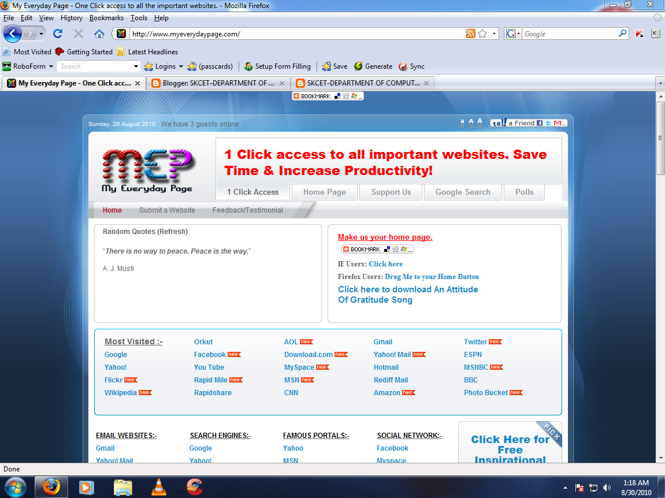Open Submit a Website link
The image size is (665, 498).
tap(167, 210)
